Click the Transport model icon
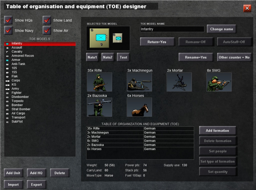 (7, 118)
